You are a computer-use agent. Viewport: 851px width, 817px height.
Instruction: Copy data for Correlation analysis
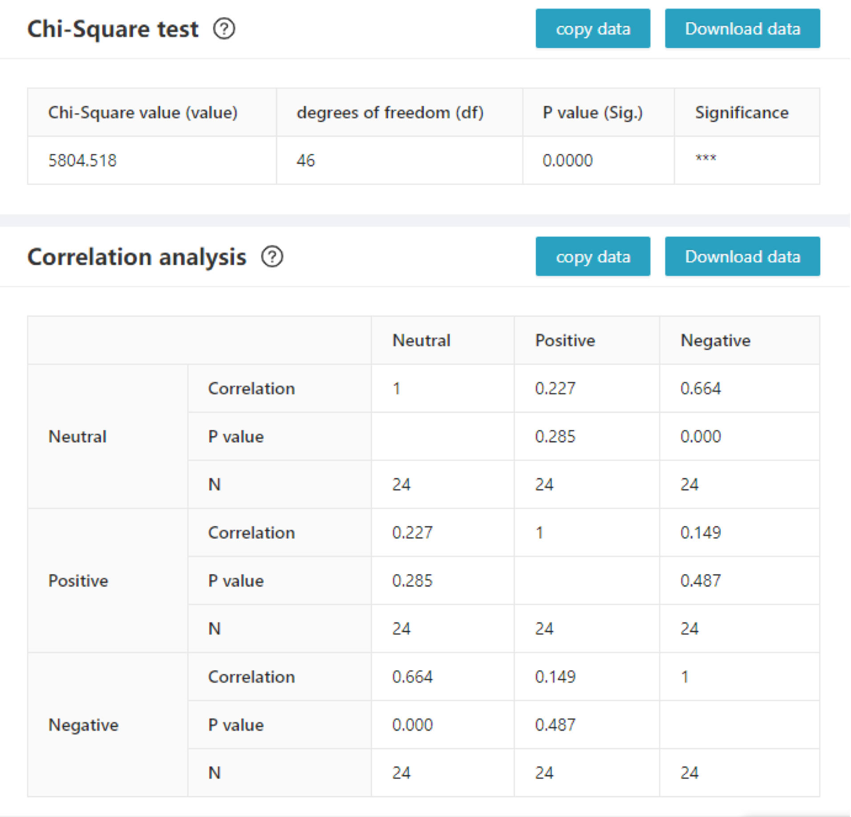coord(593,257)
